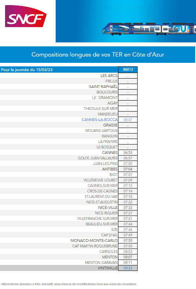The width and height of the screenshot is (196, 289).
Task: Click CAGNES-SUR-MER station name
Action: (x=103, y=186)
